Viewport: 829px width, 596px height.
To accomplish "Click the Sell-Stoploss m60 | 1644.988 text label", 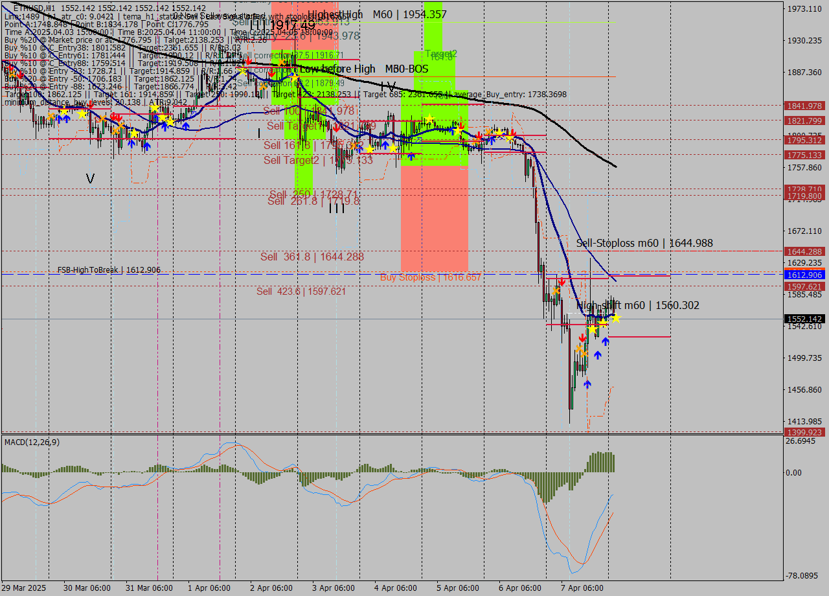I will tap(644, 243).
